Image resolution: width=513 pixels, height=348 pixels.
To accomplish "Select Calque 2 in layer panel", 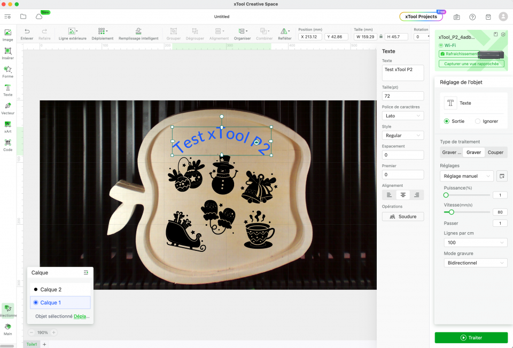I will 51,289.
